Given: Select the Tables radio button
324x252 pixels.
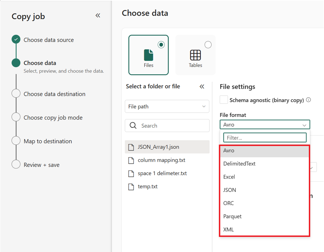Looking at the screenshot, I should click(x=208, y=45).
